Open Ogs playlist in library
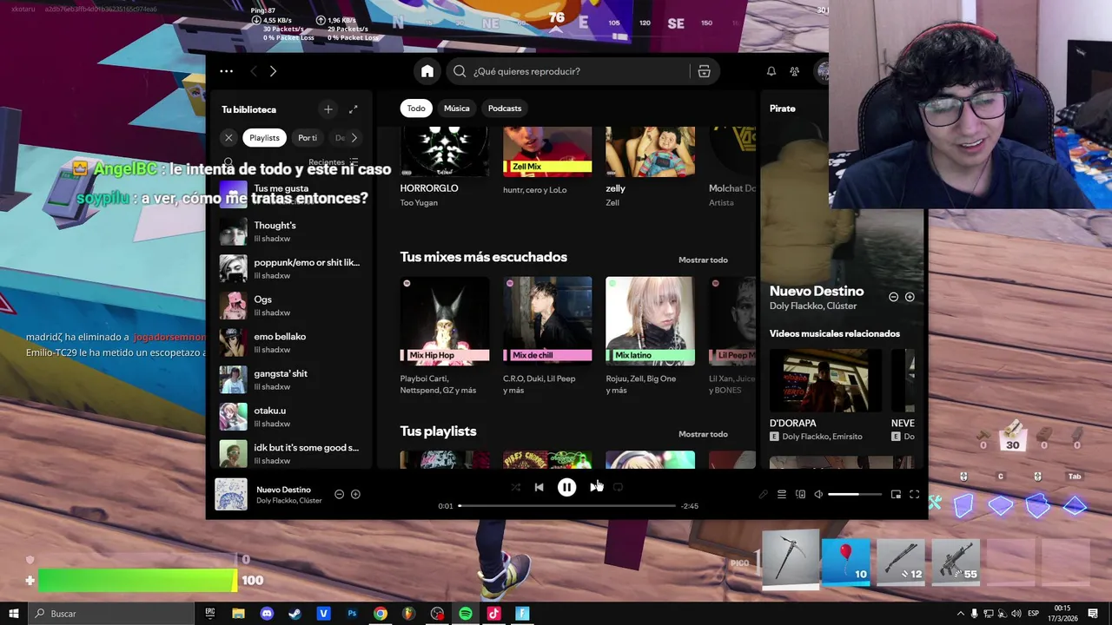This screenshot has width=1112, height=625. (x=290, y=306)
